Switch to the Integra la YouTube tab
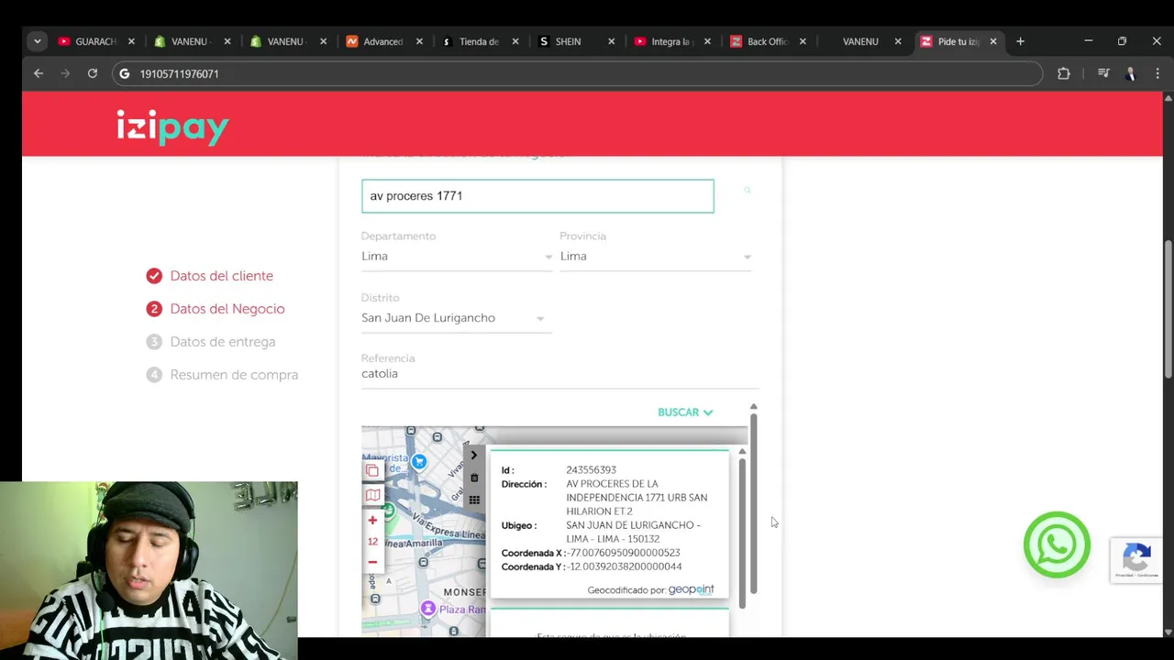 tap(670, 41)
